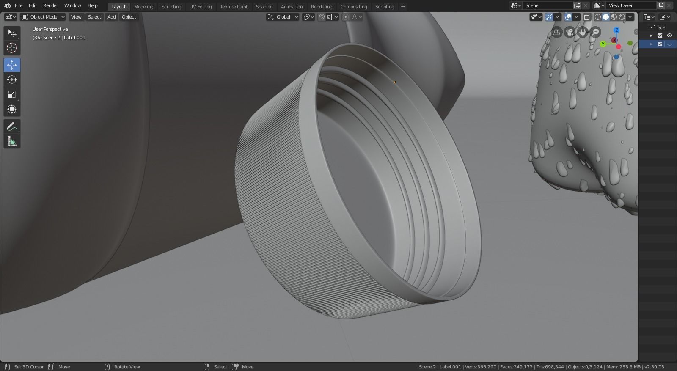Open the Render menu
Viewport: 677px width, 371px height.
pos(50,5)
